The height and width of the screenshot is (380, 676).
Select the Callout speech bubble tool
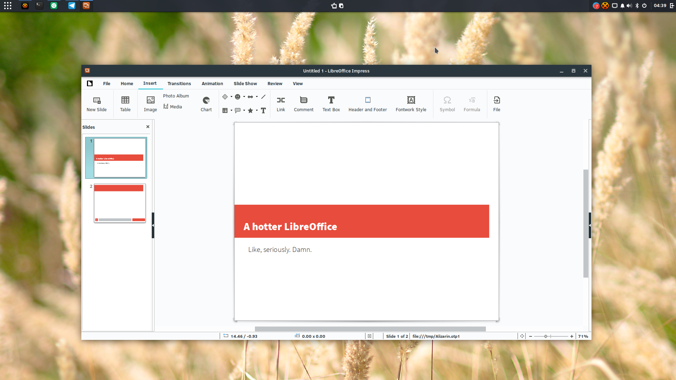238,110
